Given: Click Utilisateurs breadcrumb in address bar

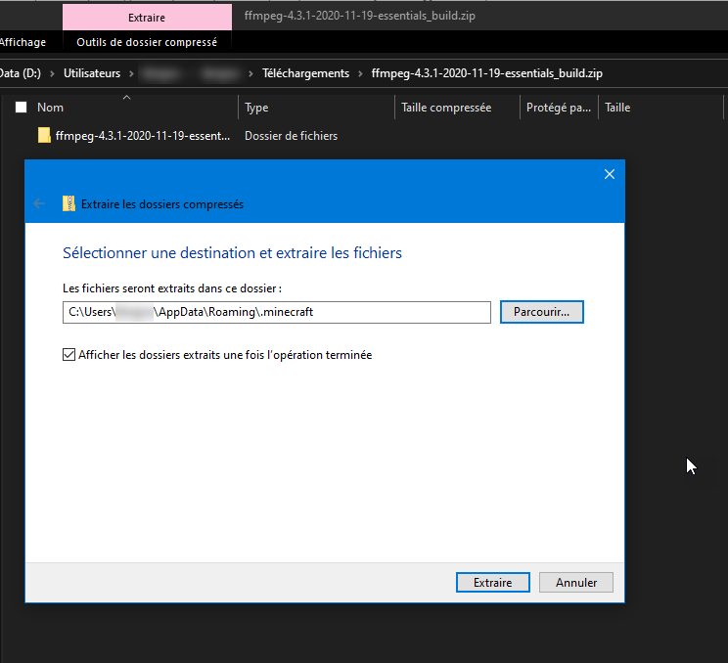Looking at the screenshot, I should 92,73.
